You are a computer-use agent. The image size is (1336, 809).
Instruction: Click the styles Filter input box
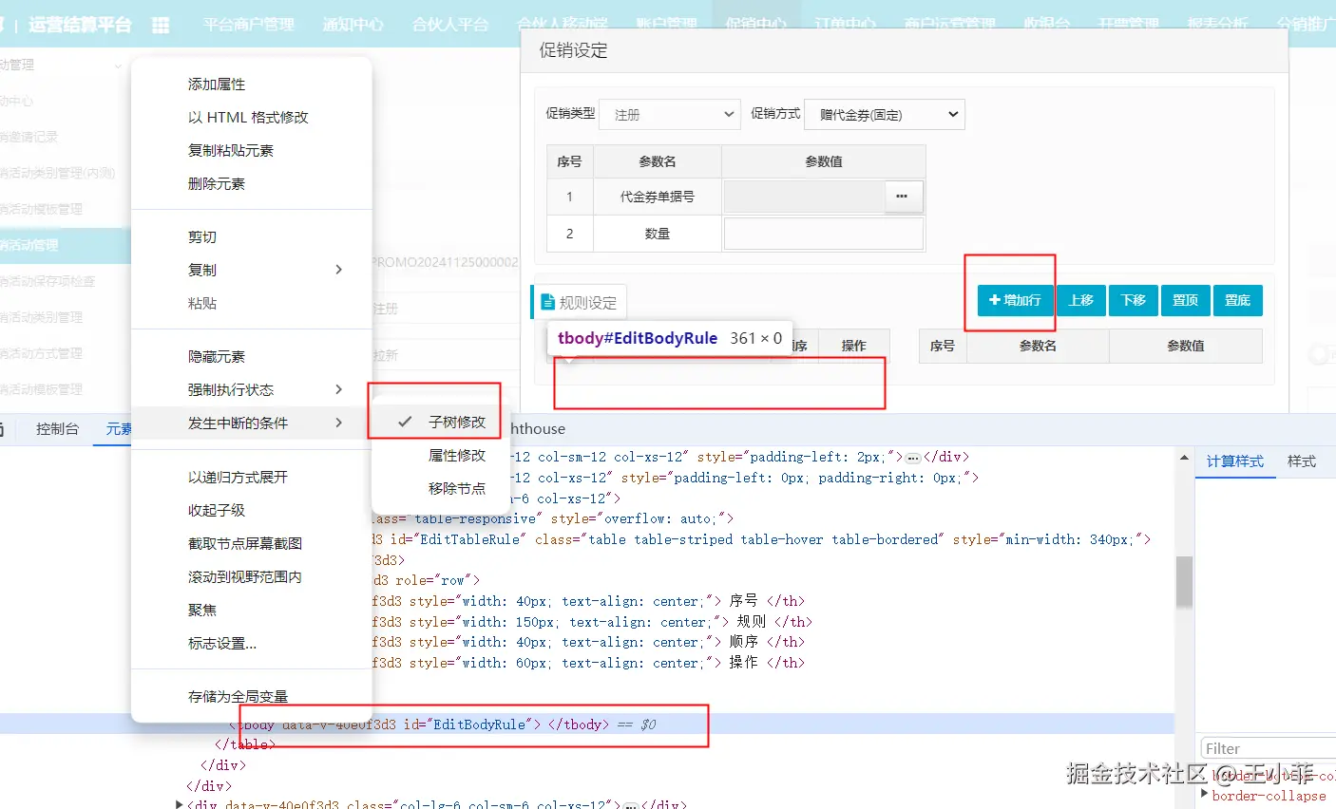click(1268, 748)
